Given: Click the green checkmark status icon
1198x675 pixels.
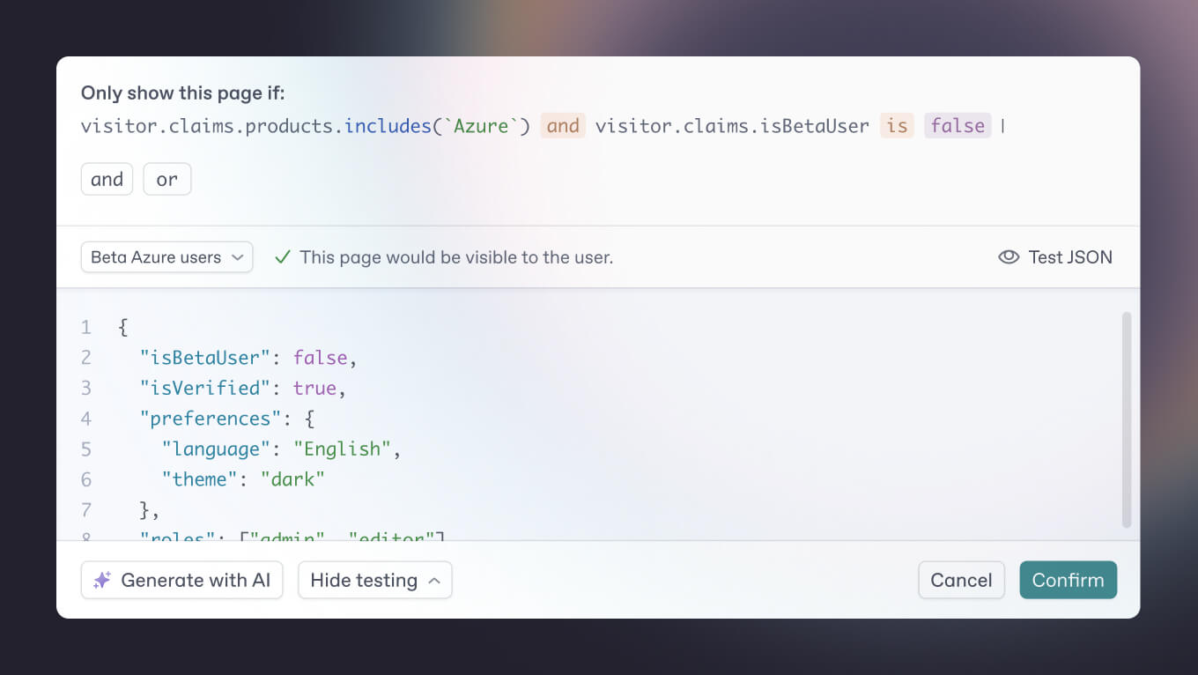Looking at the screenshot, I should (282, 257).
